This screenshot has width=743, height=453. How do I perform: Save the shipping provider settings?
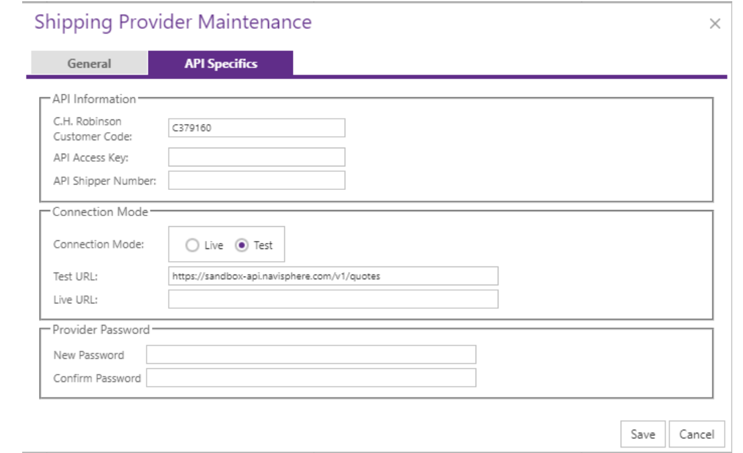click(642, 434)
